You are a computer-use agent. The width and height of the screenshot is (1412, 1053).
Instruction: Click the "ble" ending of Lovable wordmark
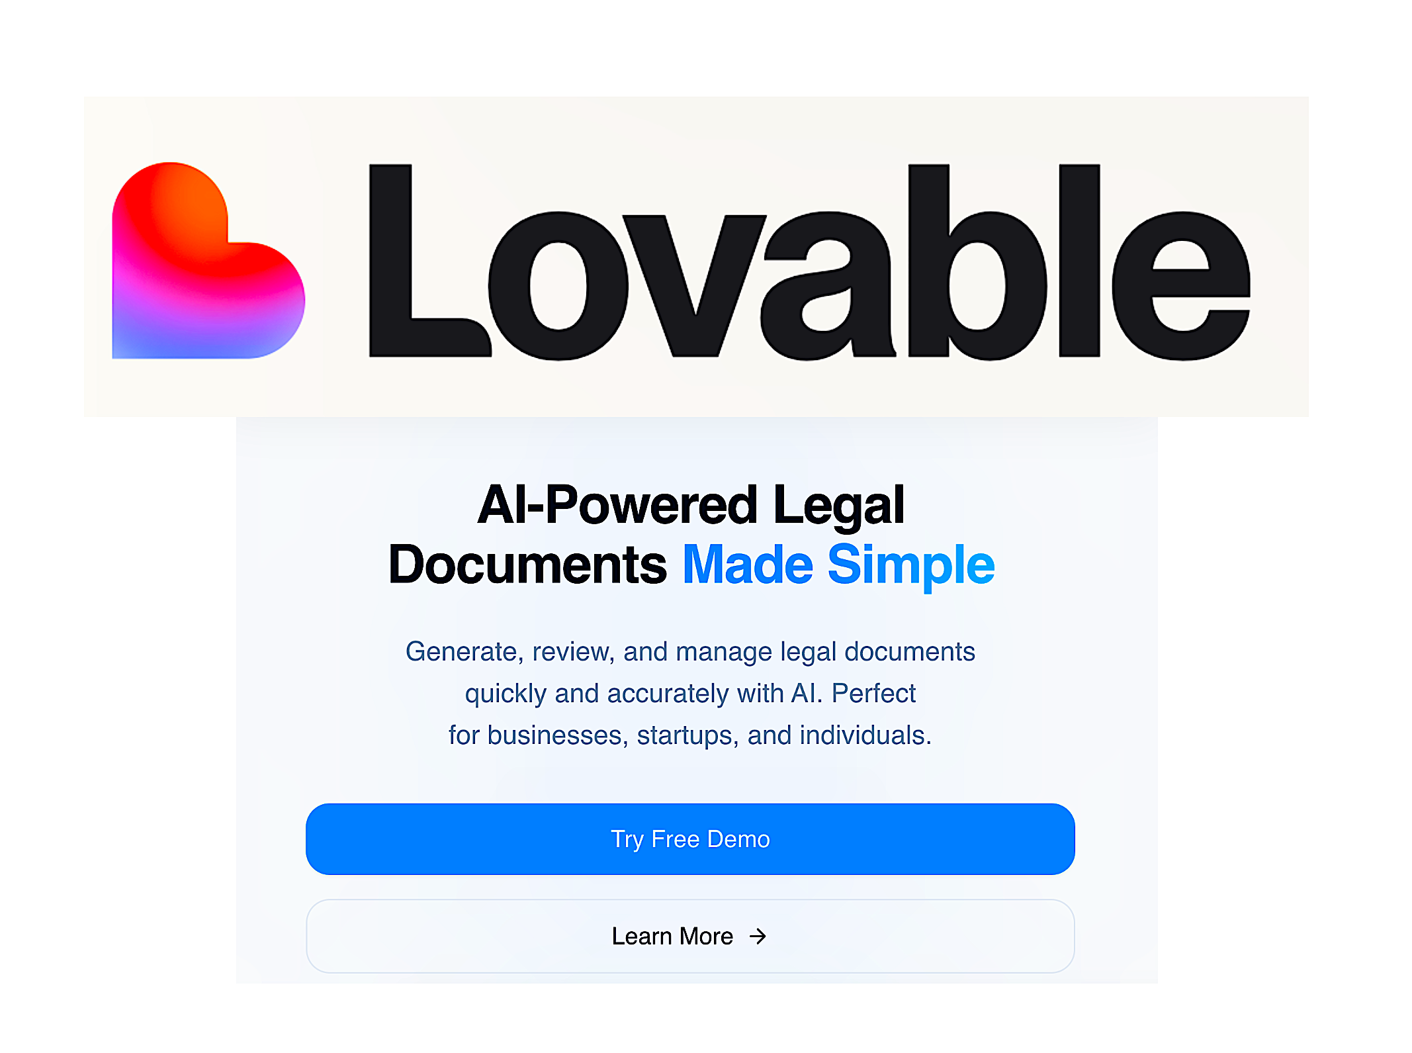(1079, 261)
